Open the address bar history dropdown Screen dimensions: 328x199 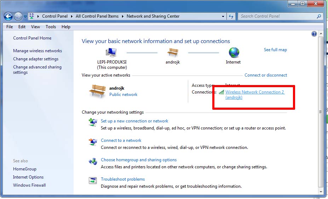click(223, 16)
